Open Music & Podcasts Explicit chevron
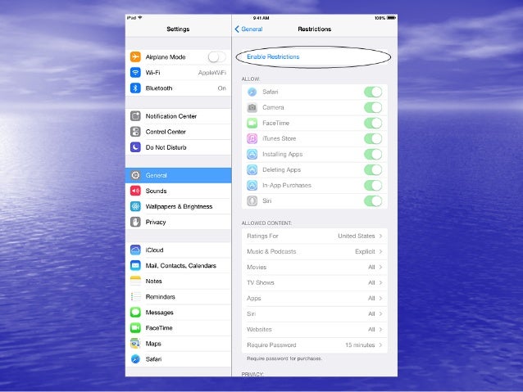The width and height of the screenshot is (523, 392). tap(380, 251)
